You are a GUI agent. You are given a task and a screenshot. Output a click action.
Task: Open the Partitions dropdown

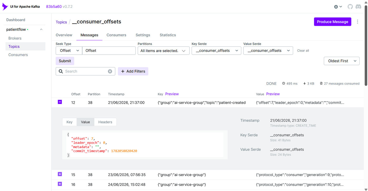(163, 50)
